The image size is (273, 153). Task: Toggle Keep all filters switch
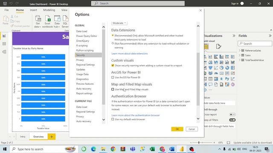coord(232,120)
